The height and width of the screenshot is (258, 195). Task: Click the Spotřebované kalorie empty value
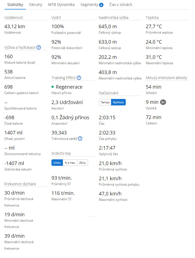pos(6,103)
